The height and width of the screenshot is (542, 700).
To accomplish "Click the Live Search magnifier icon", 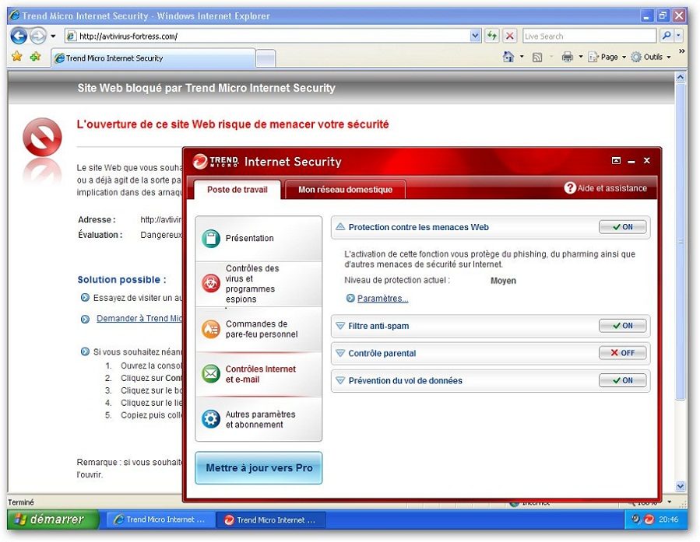I will (667, 36).
